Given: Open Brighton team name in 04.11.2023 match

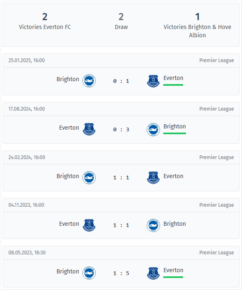Looking at the screenshot, I should coord(174,224).
